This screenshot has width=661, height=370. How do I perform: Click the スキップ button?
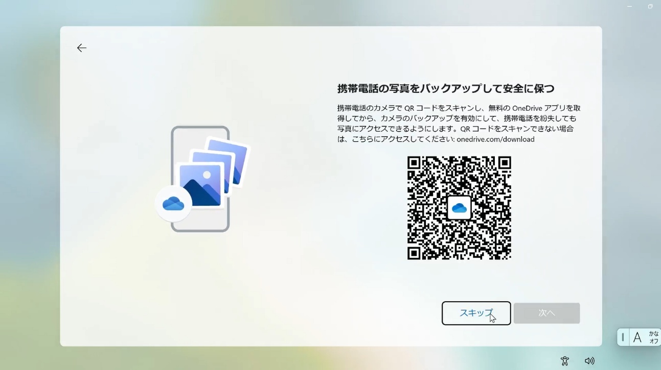[x=476, y=313]
